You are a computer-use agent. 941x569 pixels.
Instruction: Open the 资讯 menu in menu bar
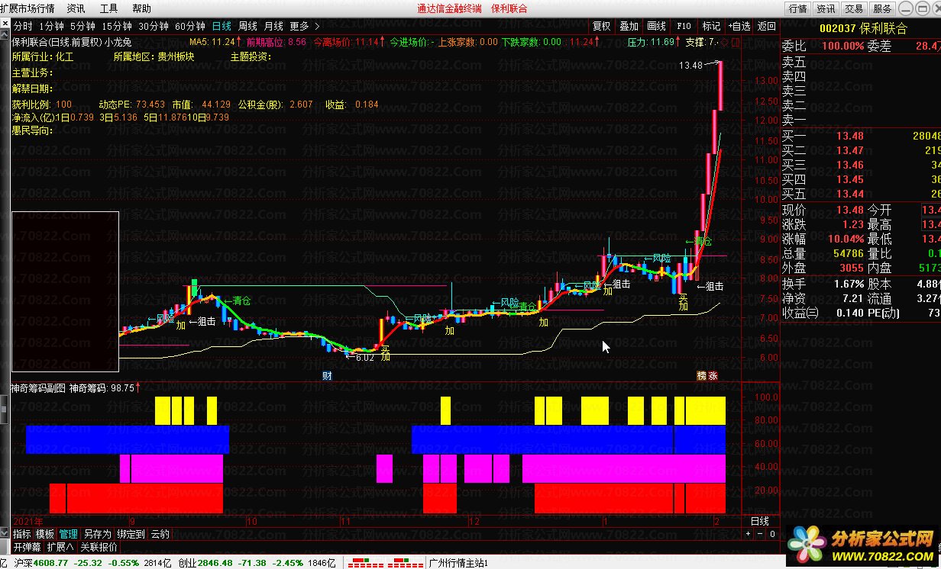point(76,8)
